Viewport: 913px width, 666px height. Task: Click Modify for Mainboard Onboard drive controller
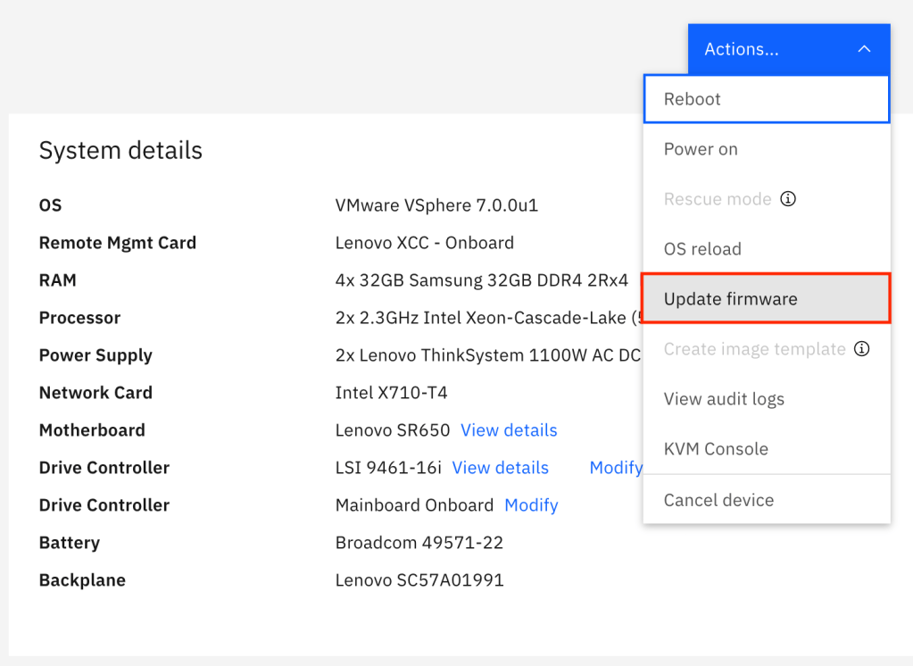[x=531, y=505]
